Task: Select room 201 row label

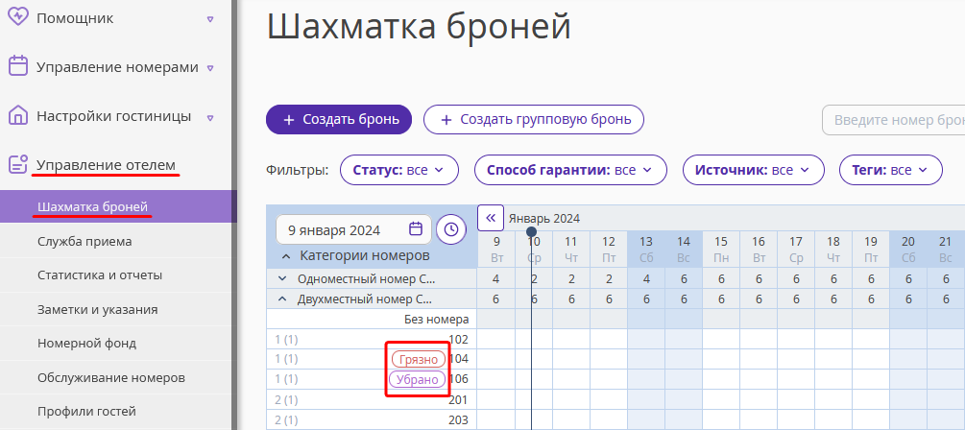Action: coord(459,400)
